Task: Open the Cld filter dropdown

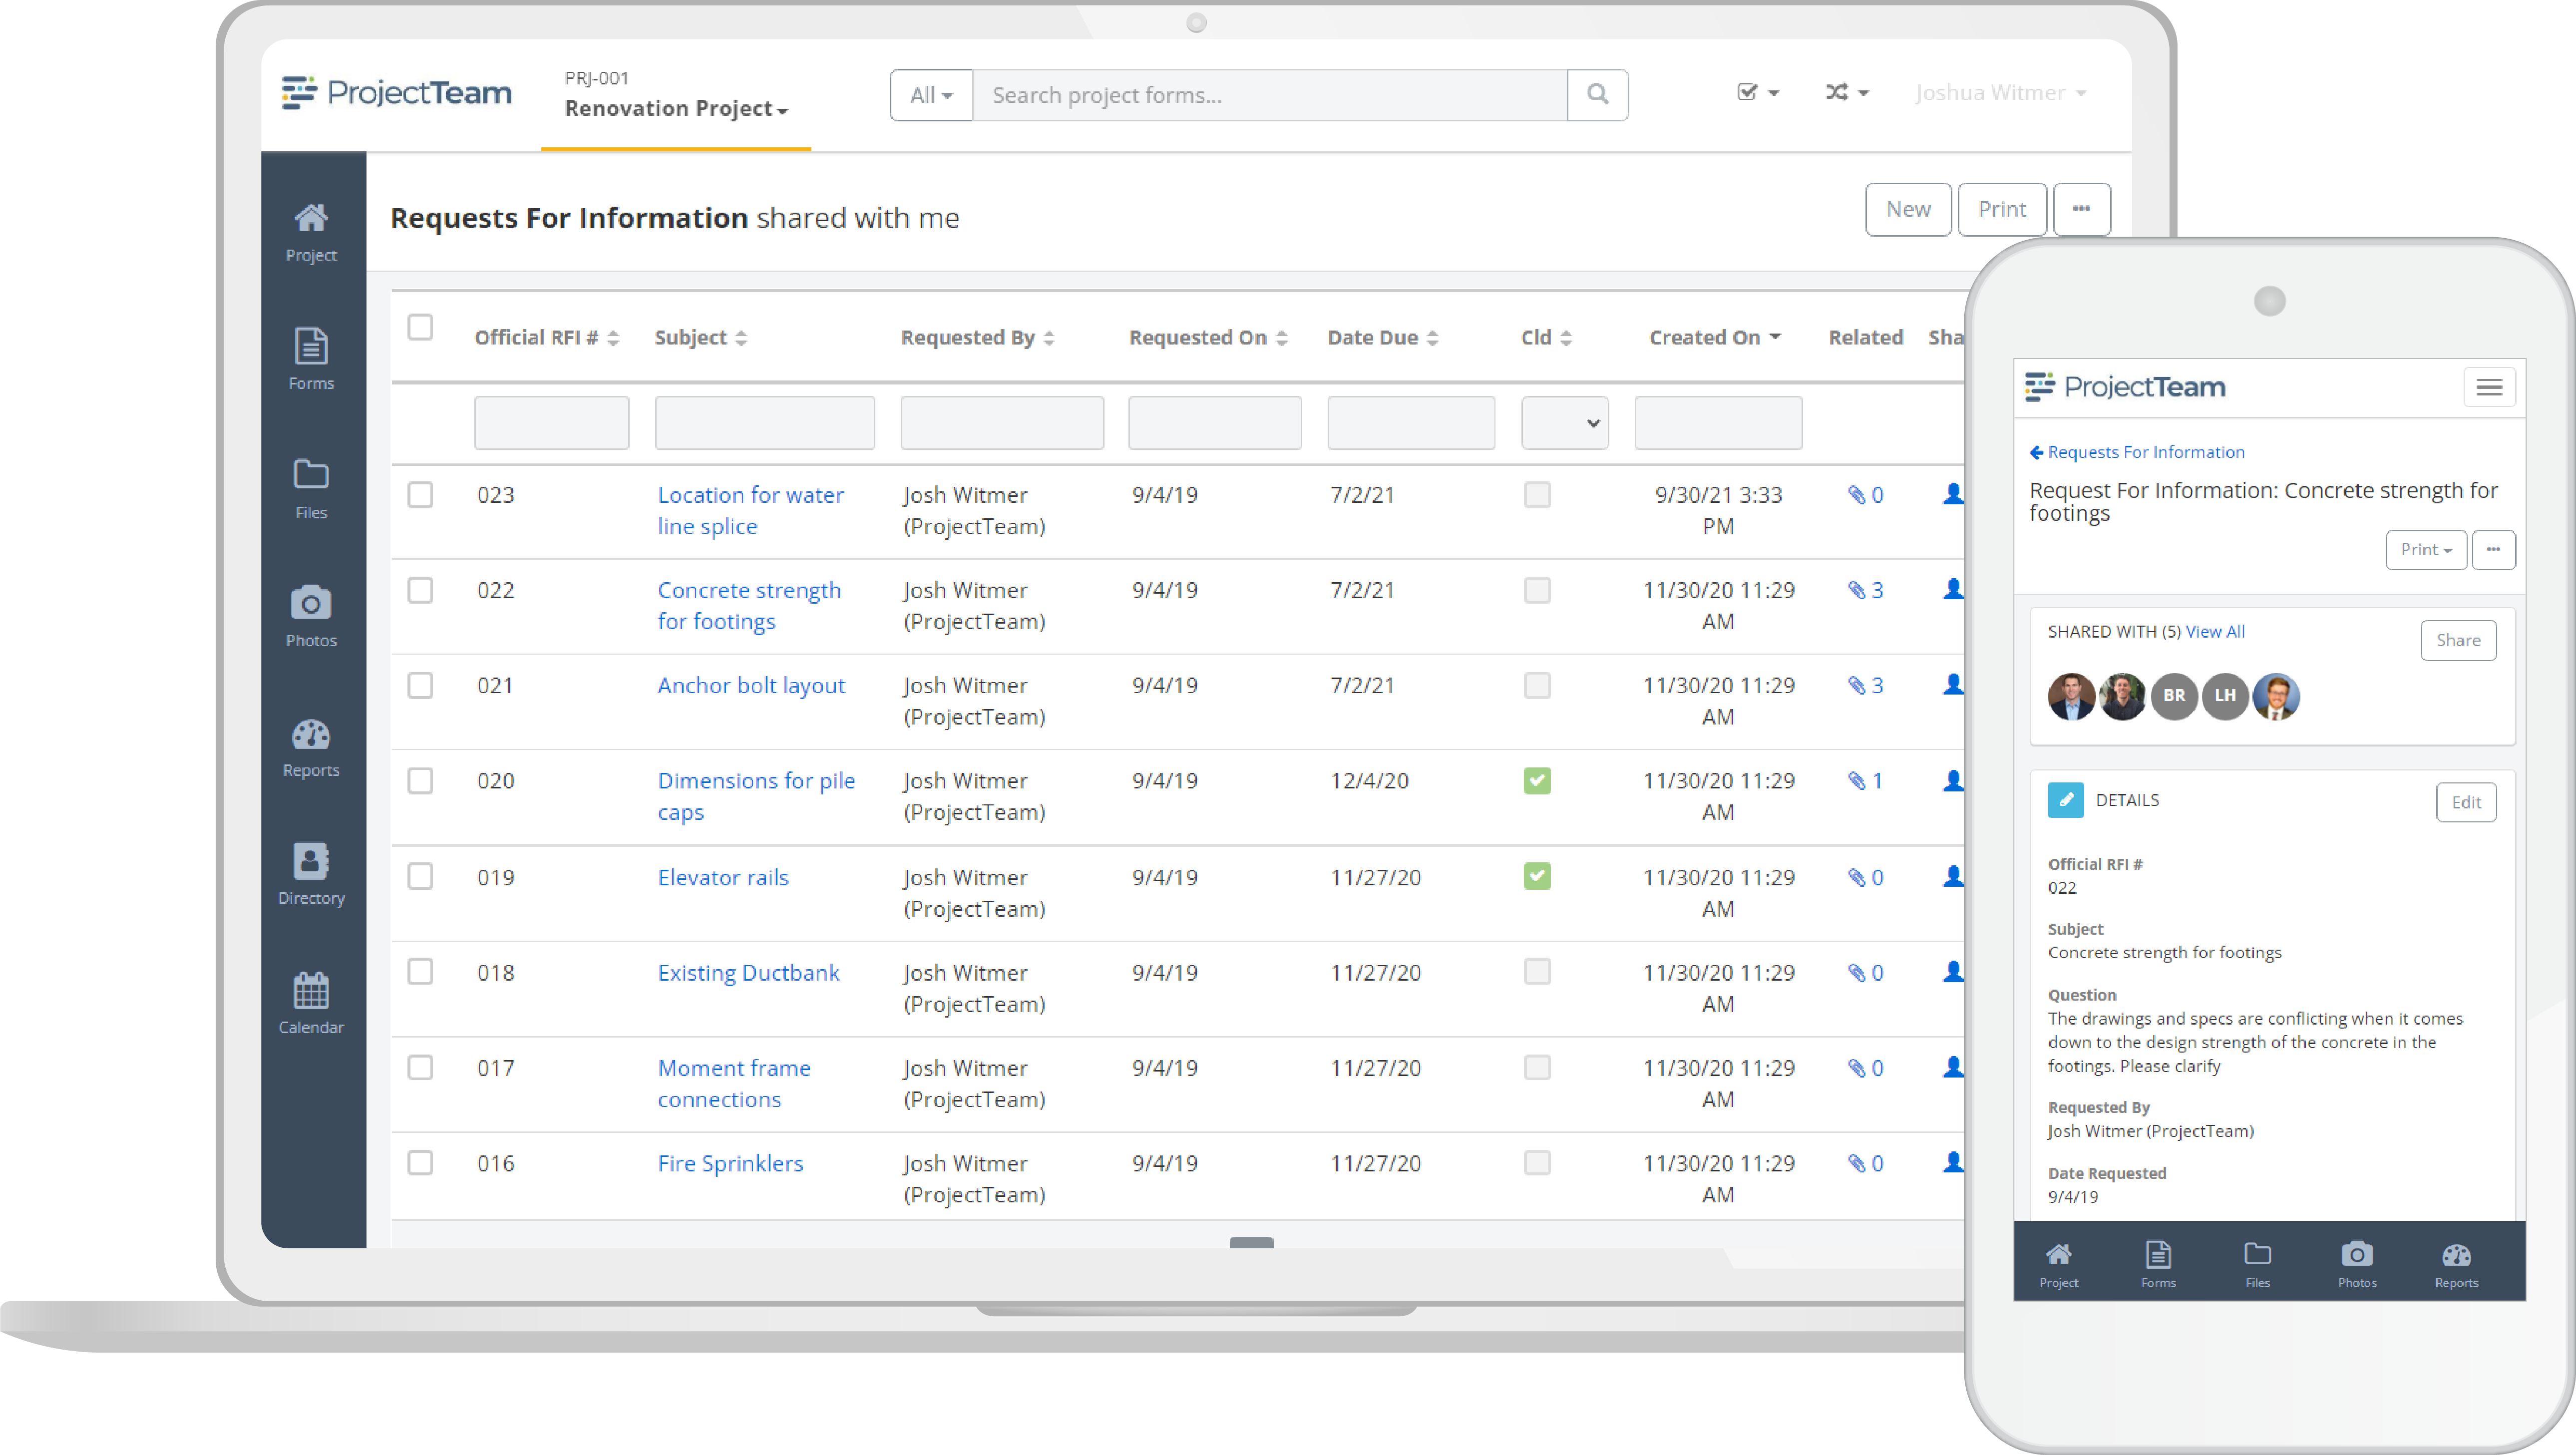Action: click(x=1565, y=423)
